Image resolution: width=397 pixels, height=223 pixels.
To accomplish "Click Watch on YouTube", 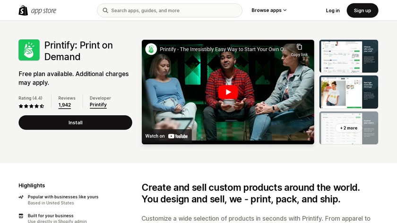I will pyautogui.click(x=166, y=136).
